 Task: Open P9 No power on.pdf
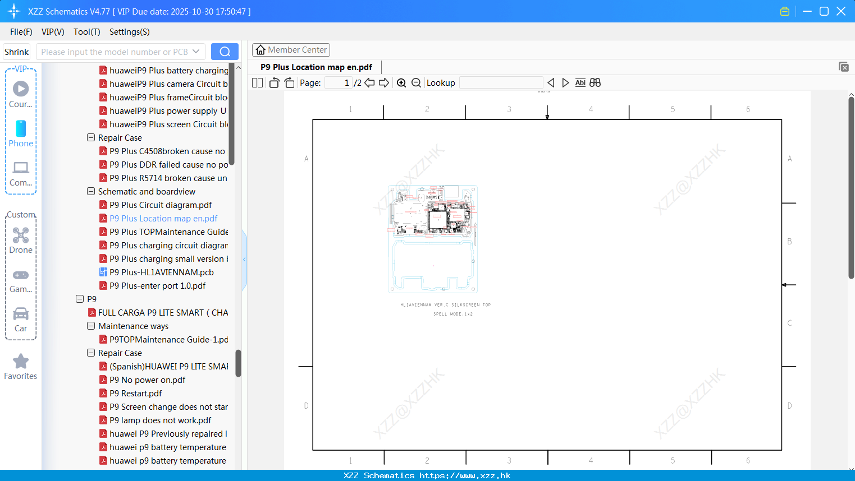pyautogui.click(x=148, y=380)
